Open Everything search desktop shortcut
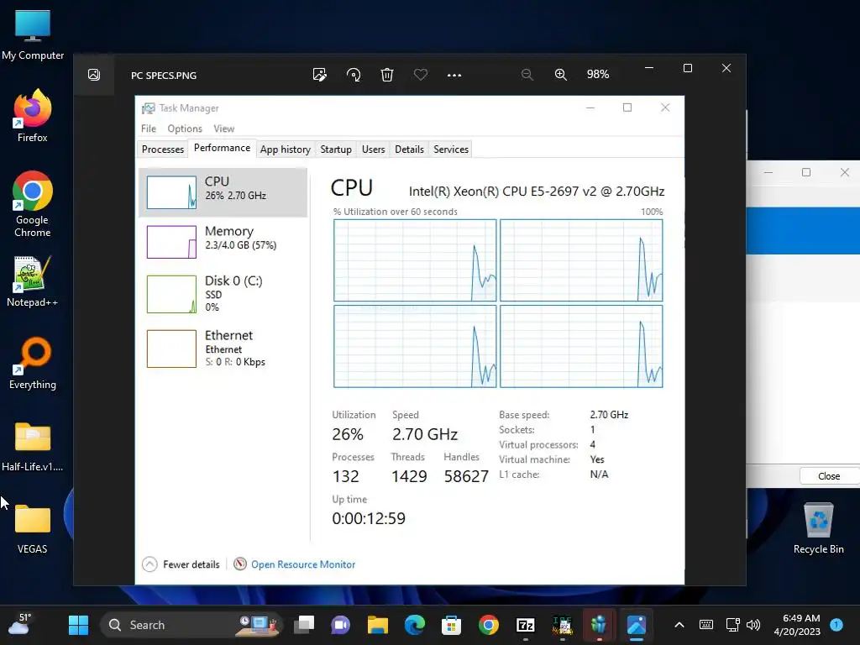This screenshot has width=860, height=645. [x=33, y=364]
